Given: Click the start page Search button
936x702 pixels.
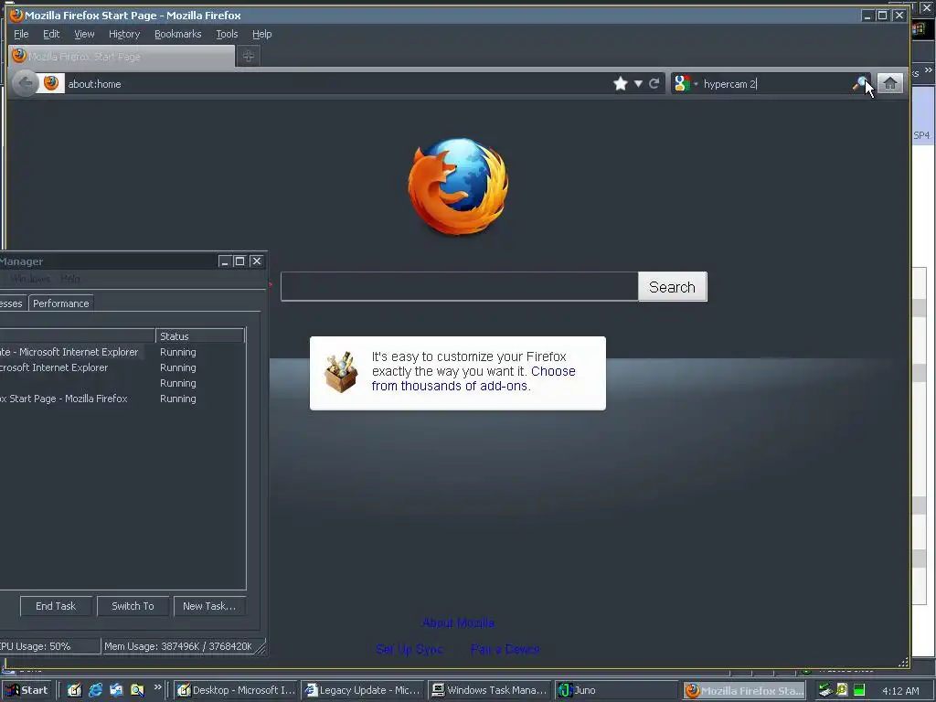Looking at the screenshot, I should [672, 286].
